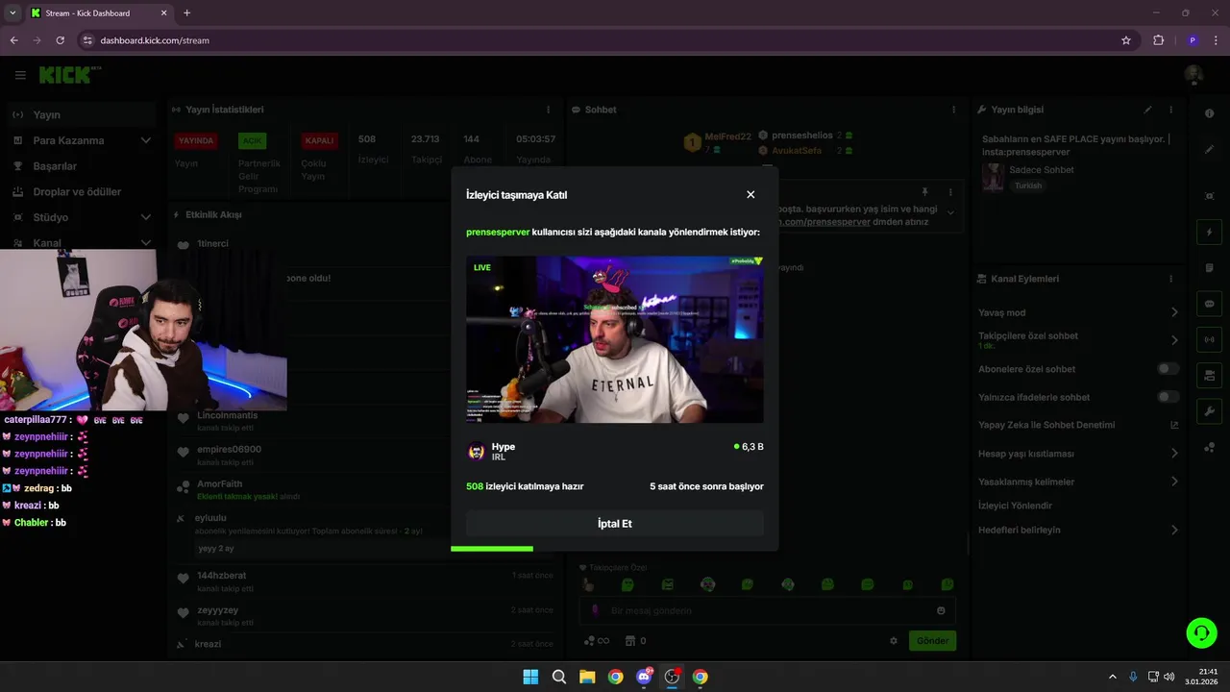Click the focus frame icon in right sidebar
The image size is (1230, 692).
pos(1209,196)
